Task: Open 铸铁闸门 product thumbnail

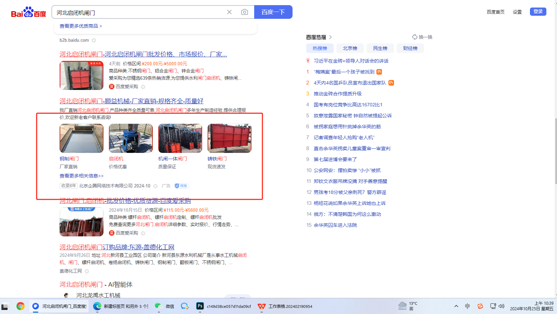Action: 229,138
